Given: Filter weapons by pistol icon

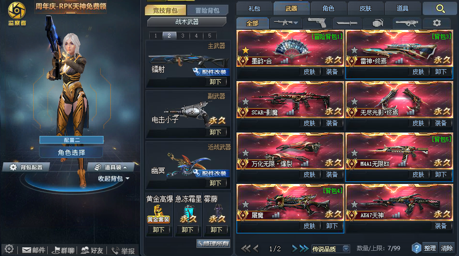Looking at the screenshot, I should pos(317,23).
